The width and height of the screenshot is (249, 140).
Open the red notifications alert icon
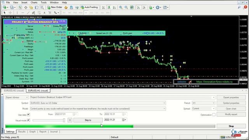(245, 7)
